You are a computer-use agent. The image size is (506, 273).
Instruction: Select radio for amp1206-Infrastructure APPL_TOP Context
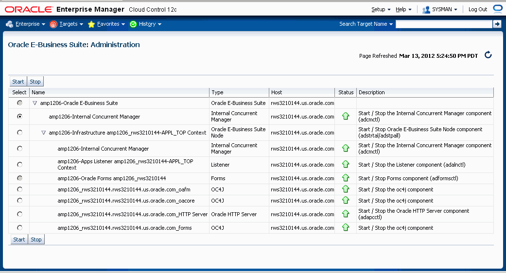(19, 133)
